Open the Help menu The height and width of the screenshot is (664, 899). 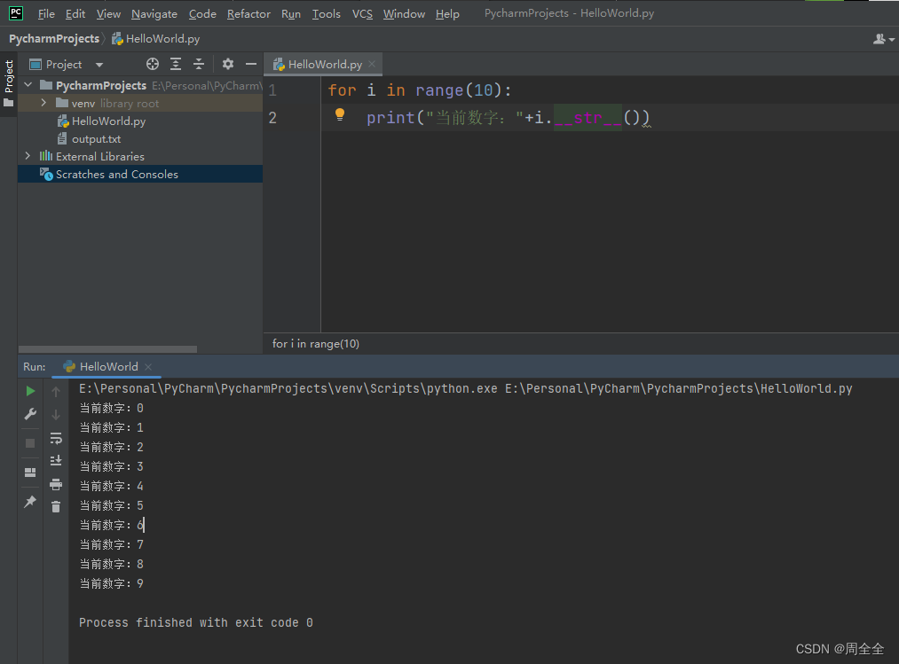[x=447, y=14]
